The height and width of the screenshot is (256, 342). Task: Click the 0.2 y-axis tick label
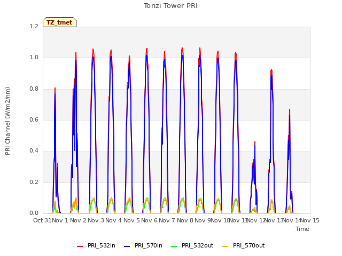pyautogui.click(x=34, y=182)
